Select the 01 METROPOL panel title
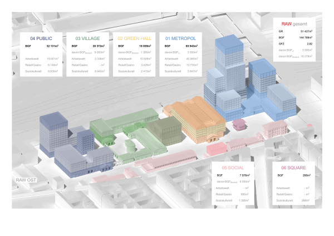 pos(177,38)
